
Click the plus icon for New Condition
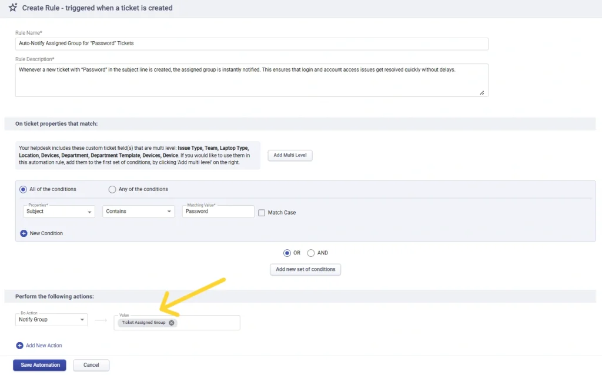click(24, 233)
